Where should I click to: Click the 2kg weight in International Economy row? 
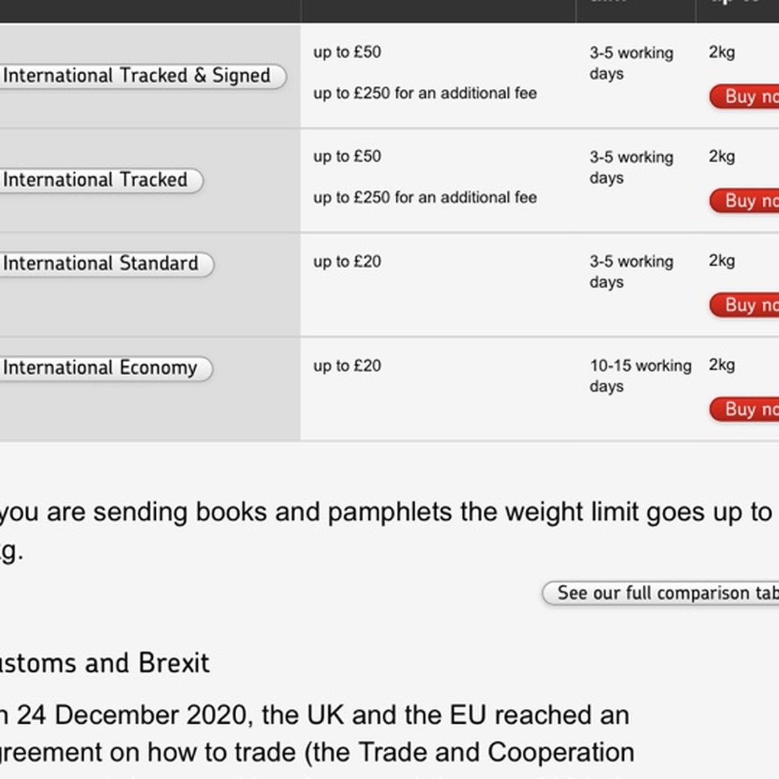pyautogui.click(x=722, y=365)
